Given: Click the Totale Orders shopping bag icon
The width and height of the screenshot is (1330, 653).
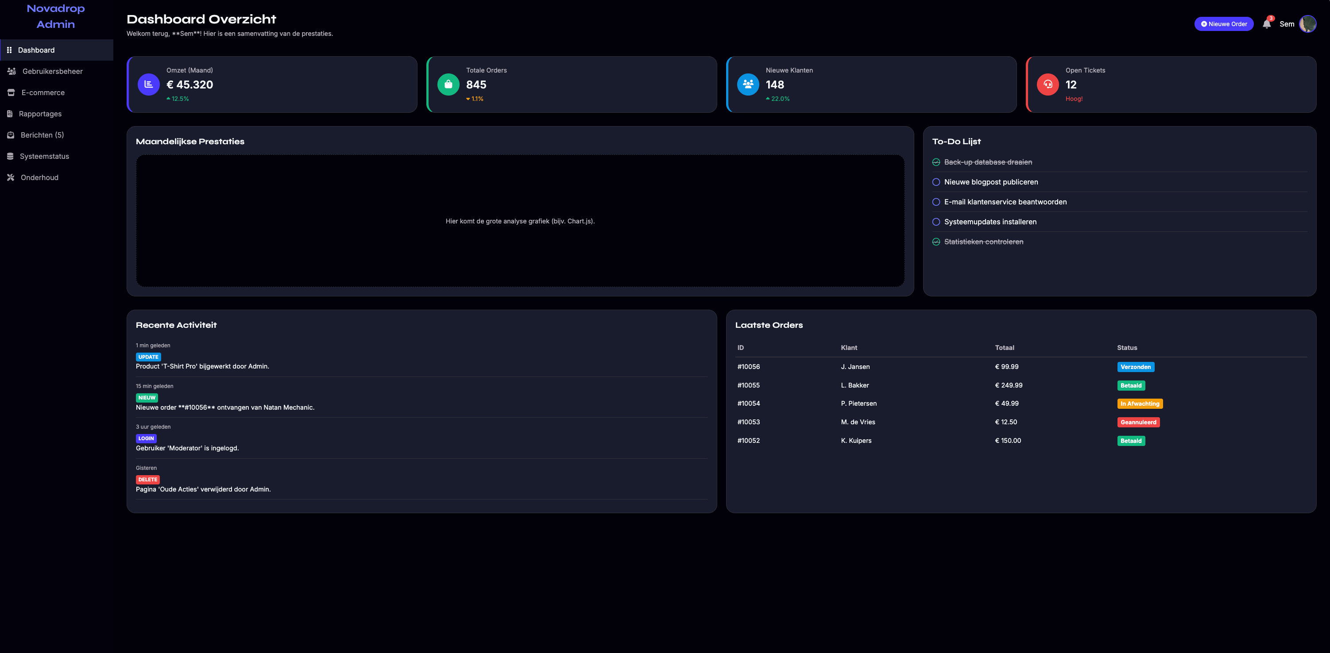Looking at the screenshot, I should [x=448, y=85].
